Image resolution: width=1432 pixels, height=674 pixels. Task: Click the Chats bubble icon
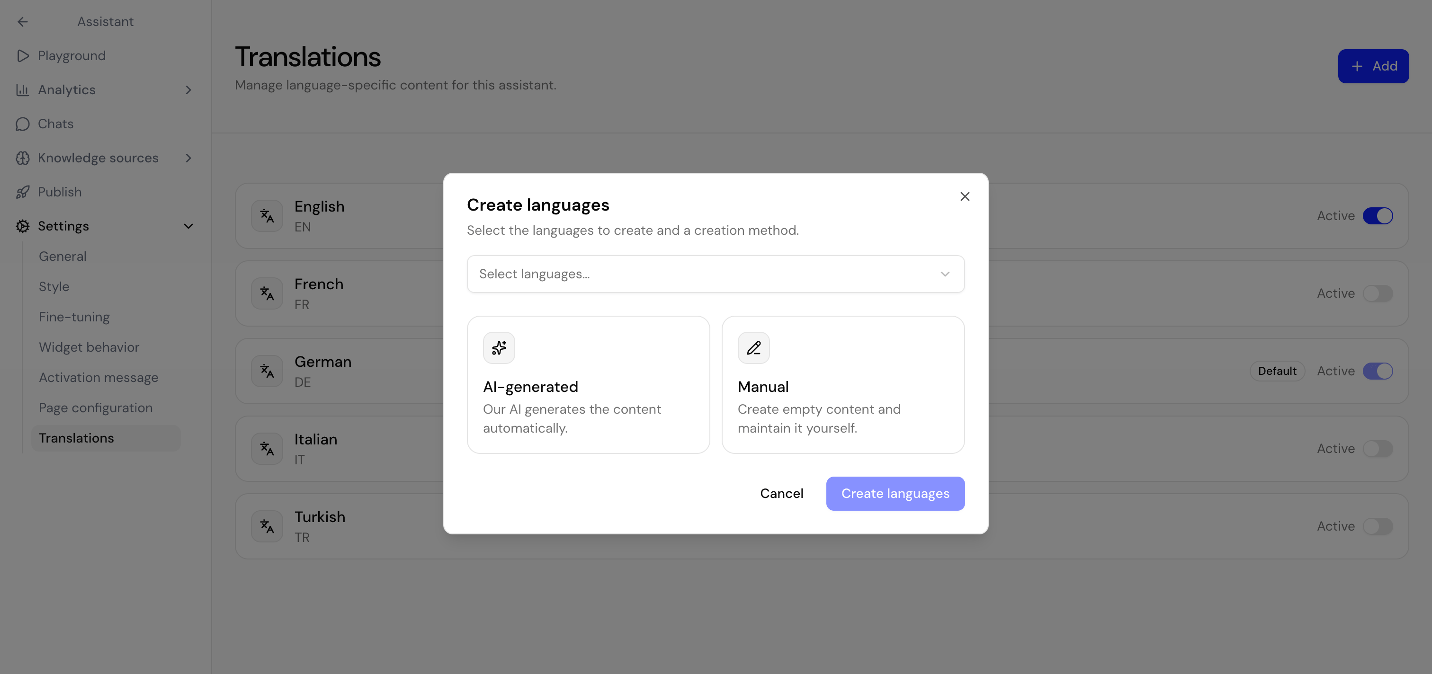(x=23, y=124)
